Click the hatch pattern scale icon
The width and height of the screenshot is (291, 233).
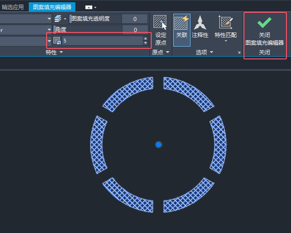pos(57,41)
